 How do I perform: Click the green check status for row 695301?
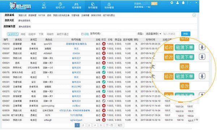104,82
